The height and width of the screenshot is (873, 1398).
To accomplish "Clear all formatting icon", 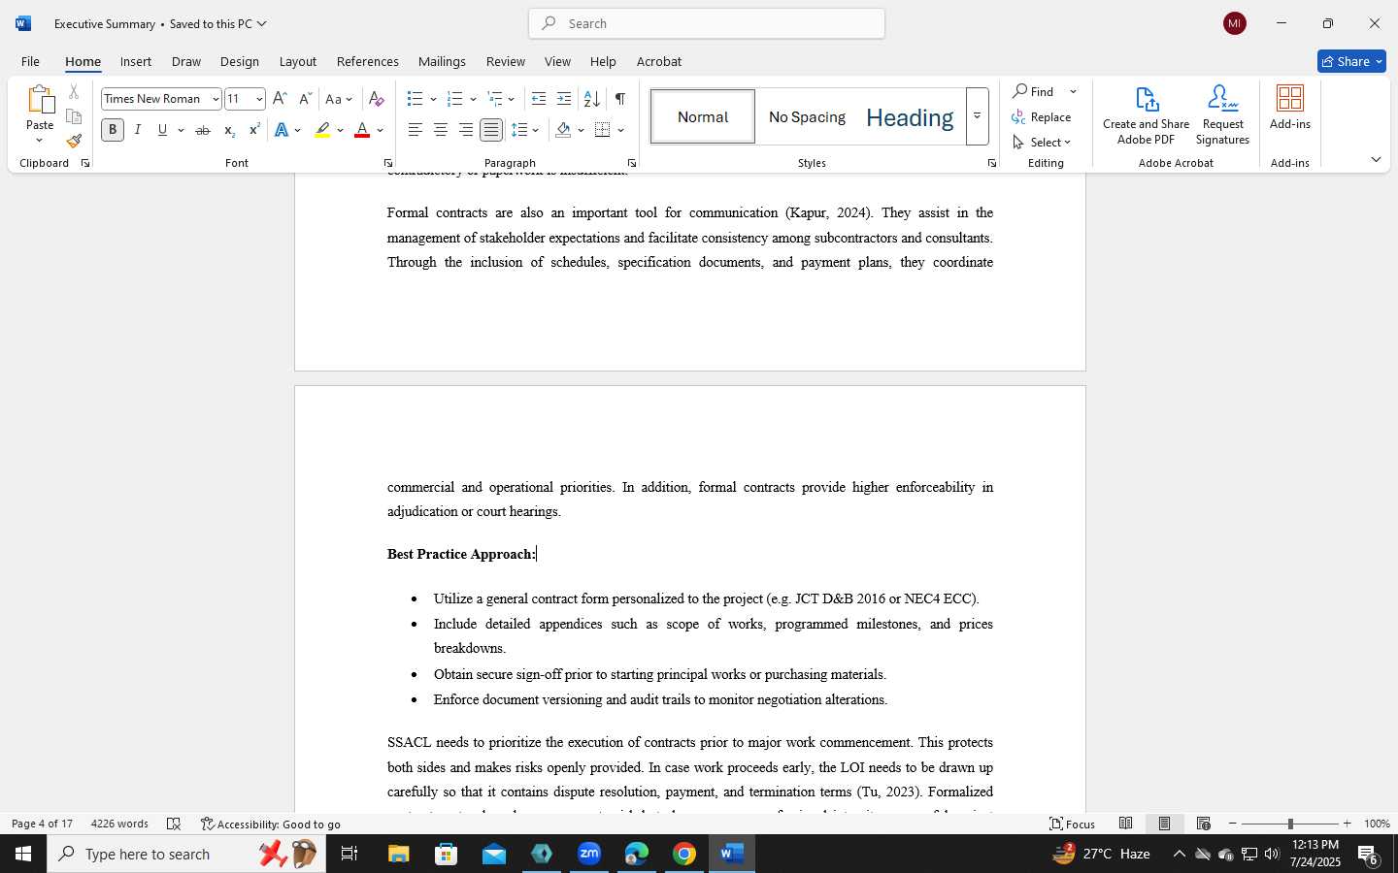I will [377, 99].
